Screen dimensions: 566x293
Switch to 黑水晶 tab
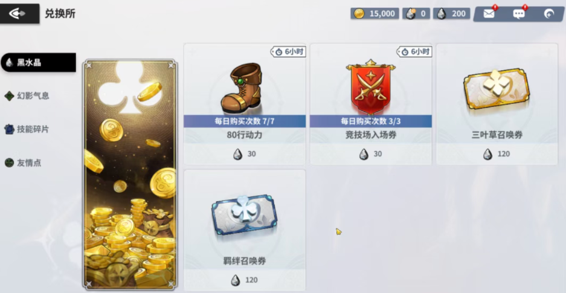(x=38, y=62)
